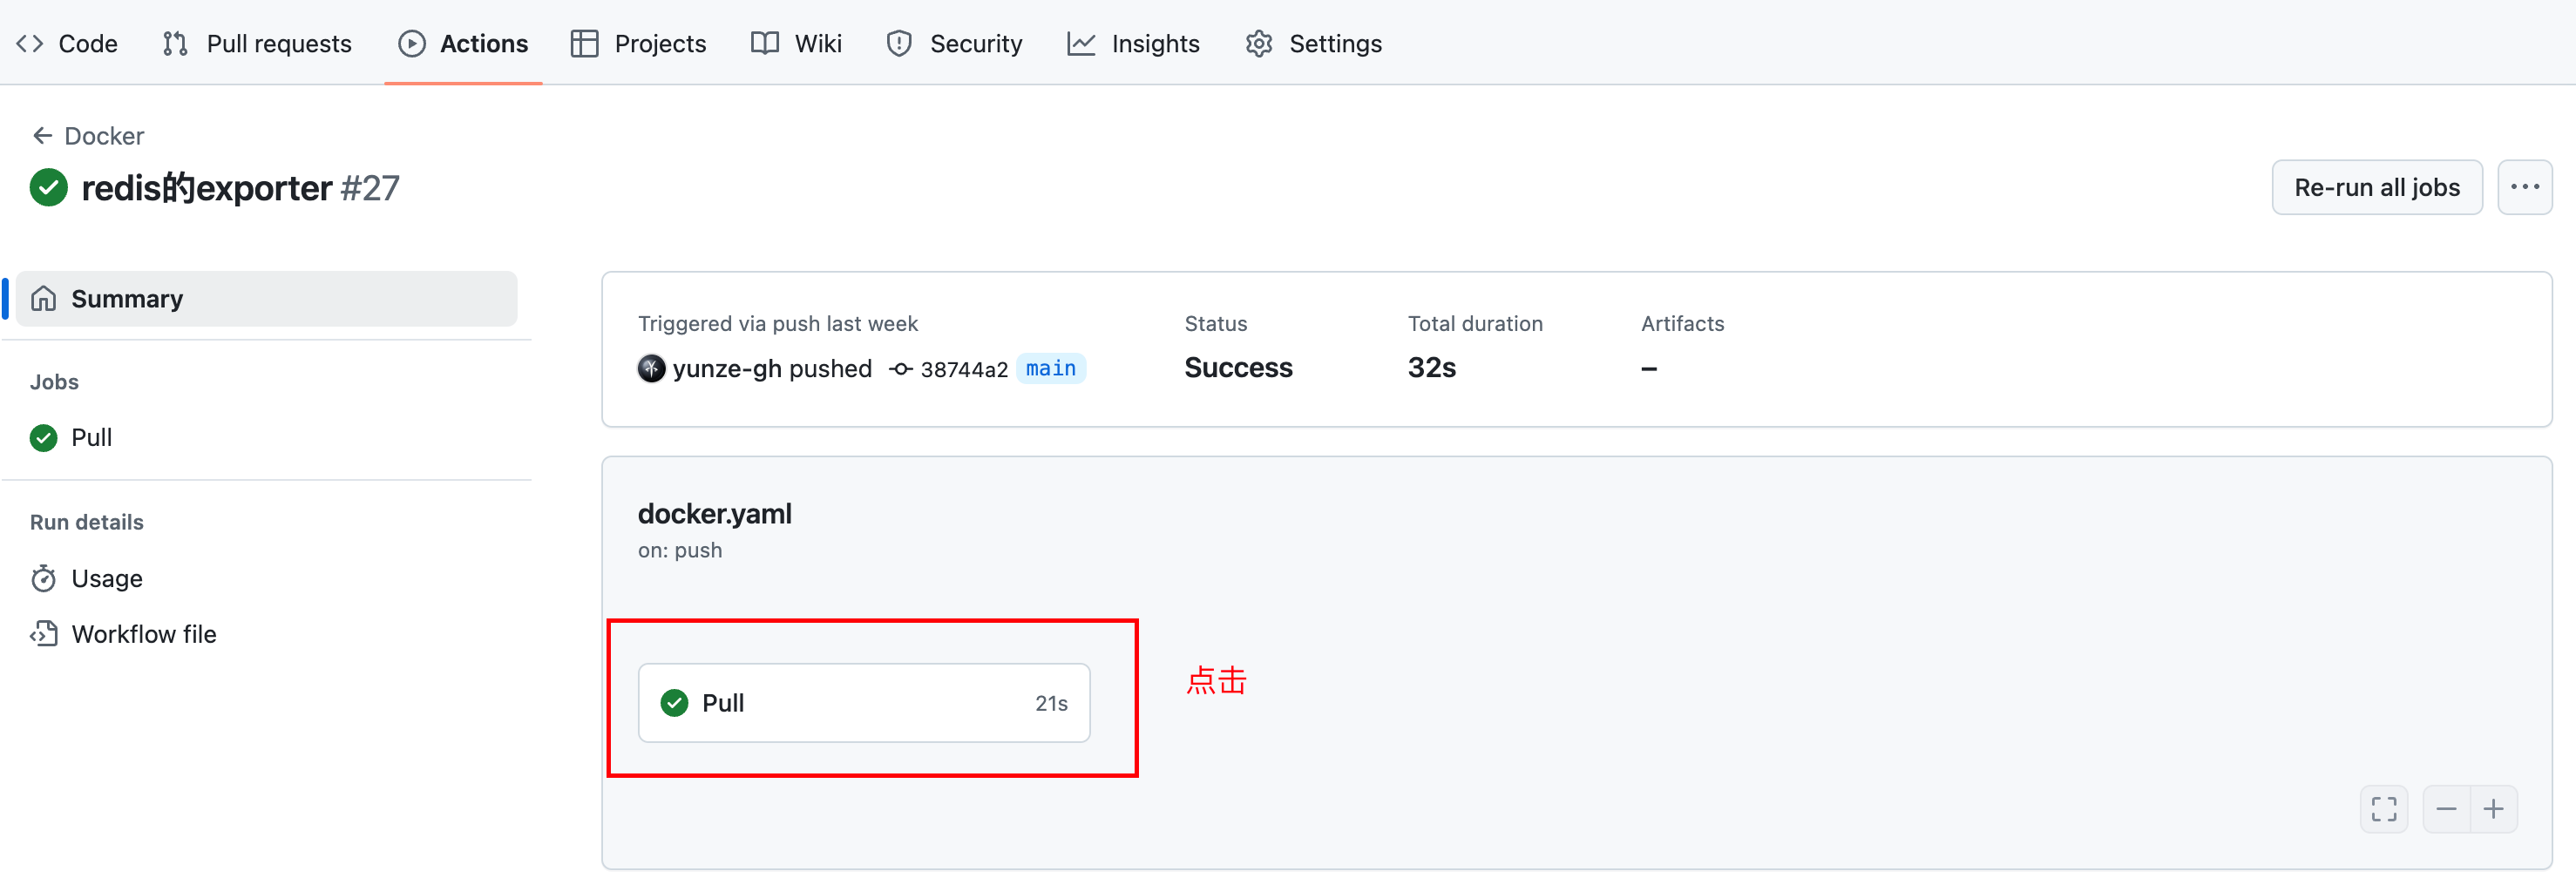Click the 'on: push' text
Image resolution: width=2576 pixels, height=878 pixels.
pyautogui.click(x=680, y=550)
